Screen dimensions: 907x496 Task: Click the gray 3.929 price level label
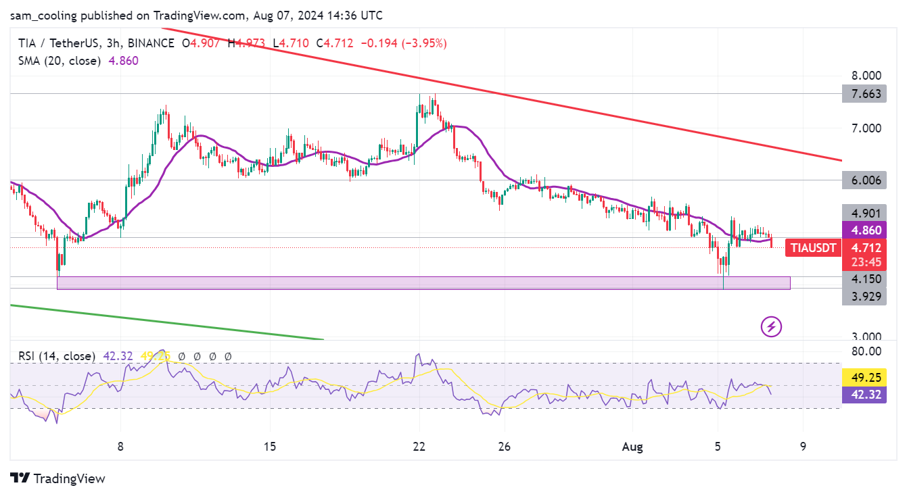[864, 295]
